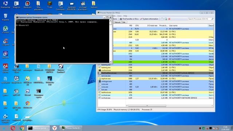Click the Physical memory status bar entry
Image resolution: width=233 pixels, height=131 pixels.
127,110
